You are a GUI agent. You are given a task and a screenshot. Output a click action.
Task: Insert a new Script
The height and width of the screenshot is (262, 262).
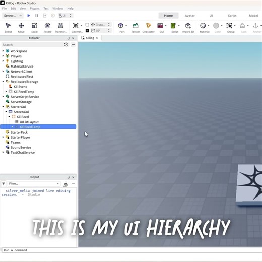(x=173, y=28)
